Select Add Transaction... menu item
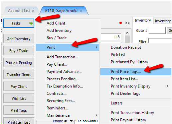This screenshot has width=172, height=124. tap(62, 57)
